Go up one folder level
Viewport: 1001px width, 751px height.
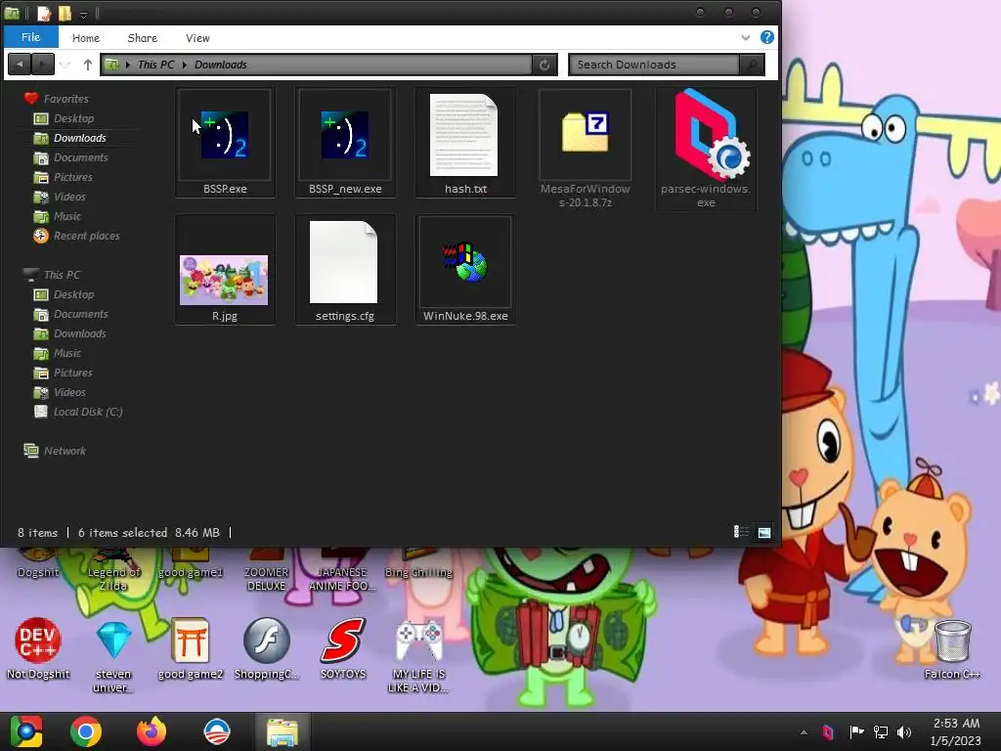[87, 64]
